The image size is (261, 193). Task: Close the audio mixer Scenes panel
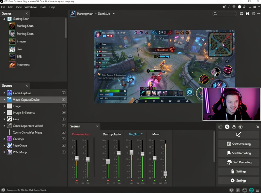[x=97, y=126]
